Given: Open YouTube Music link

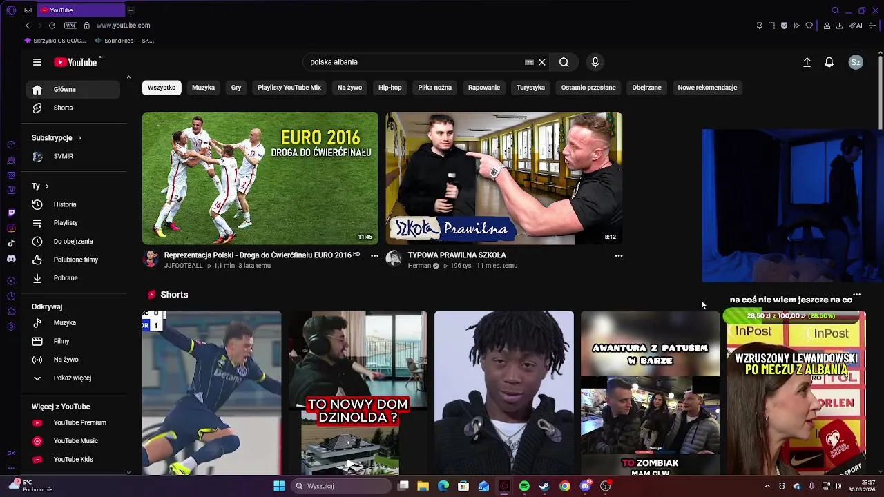Looking at the screenshot, I should [73, 442].
